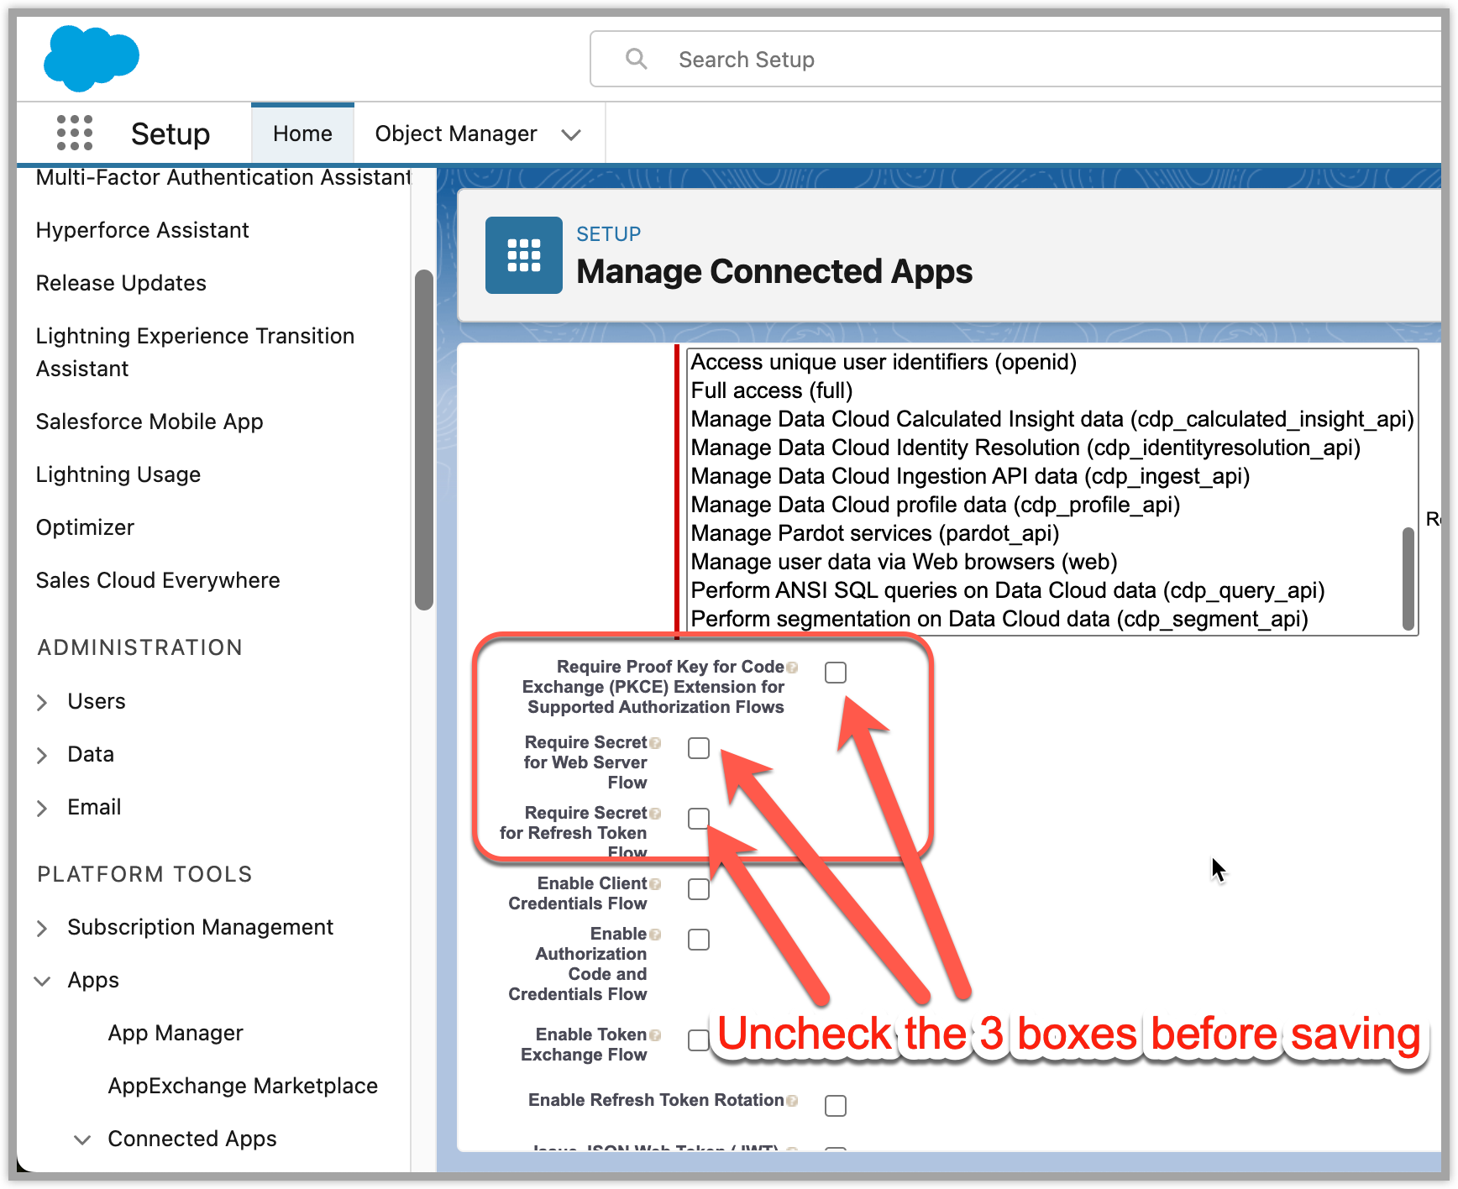The image size is (1458, 1189).
Task: Select 'Perform segmentation on Data Cloud data' scope
Action: [999, 619]
